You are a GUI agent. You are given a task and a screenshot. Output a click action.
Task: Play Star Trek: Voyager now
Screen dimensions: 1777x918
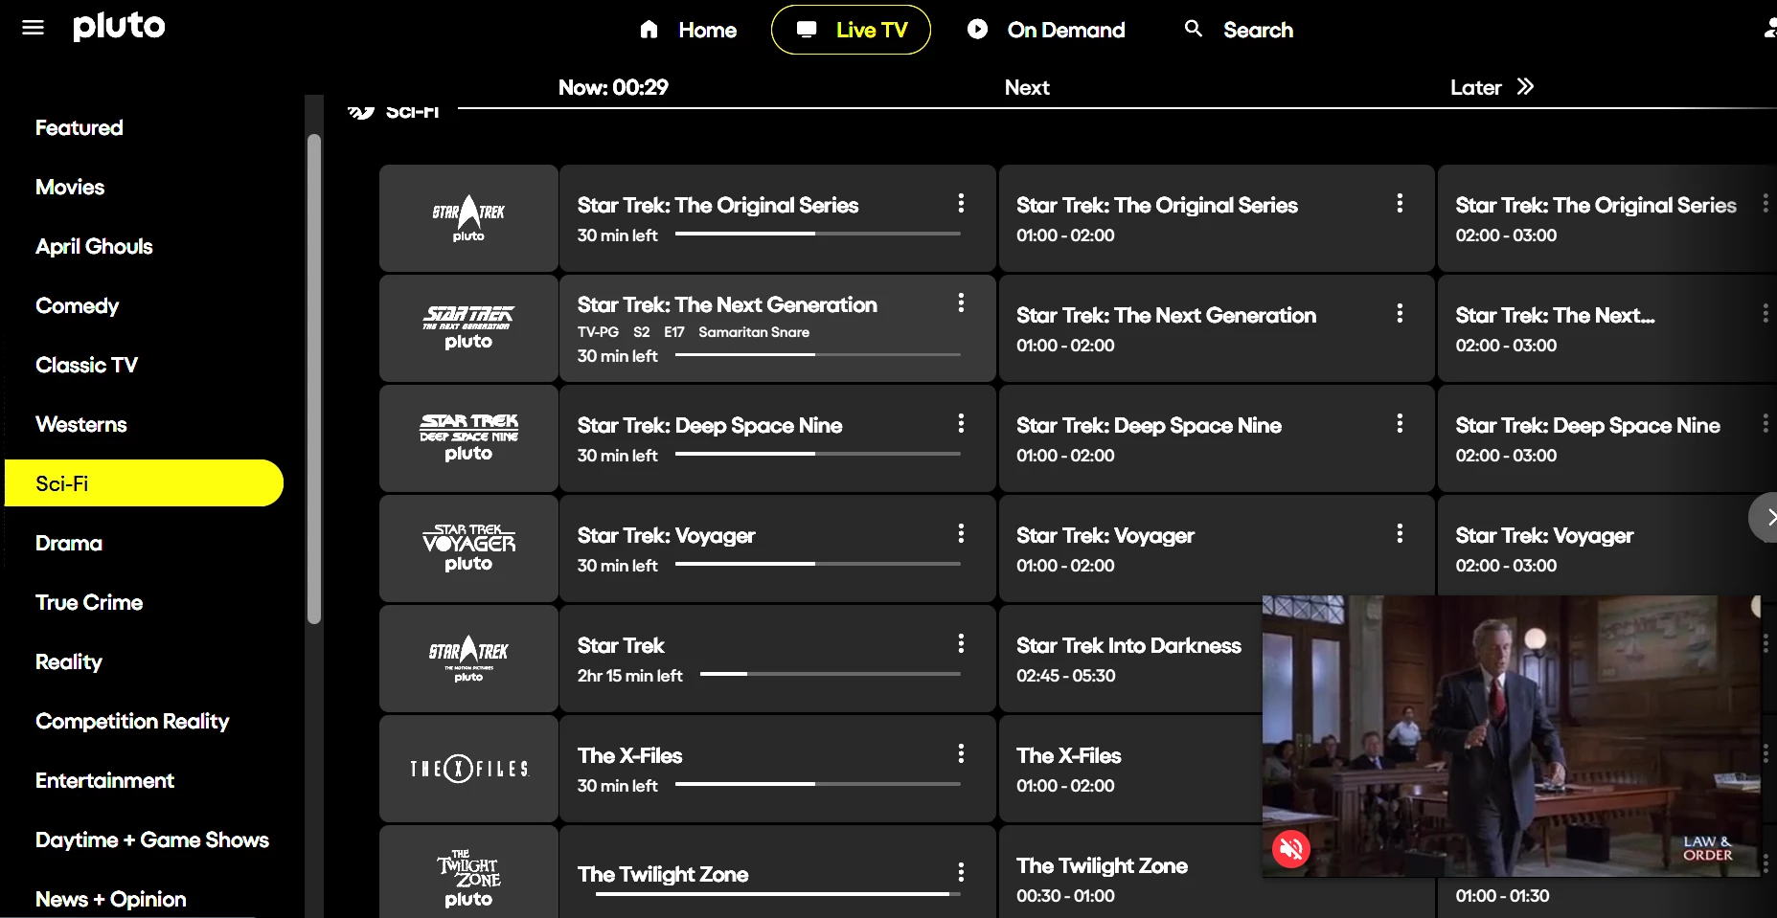pos(777,549)
